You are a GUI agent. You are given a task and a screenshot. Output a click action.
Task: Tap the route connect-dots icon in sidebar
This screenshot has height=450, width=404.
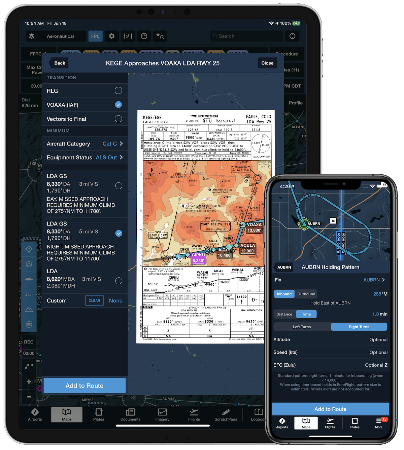pos(29,366)
